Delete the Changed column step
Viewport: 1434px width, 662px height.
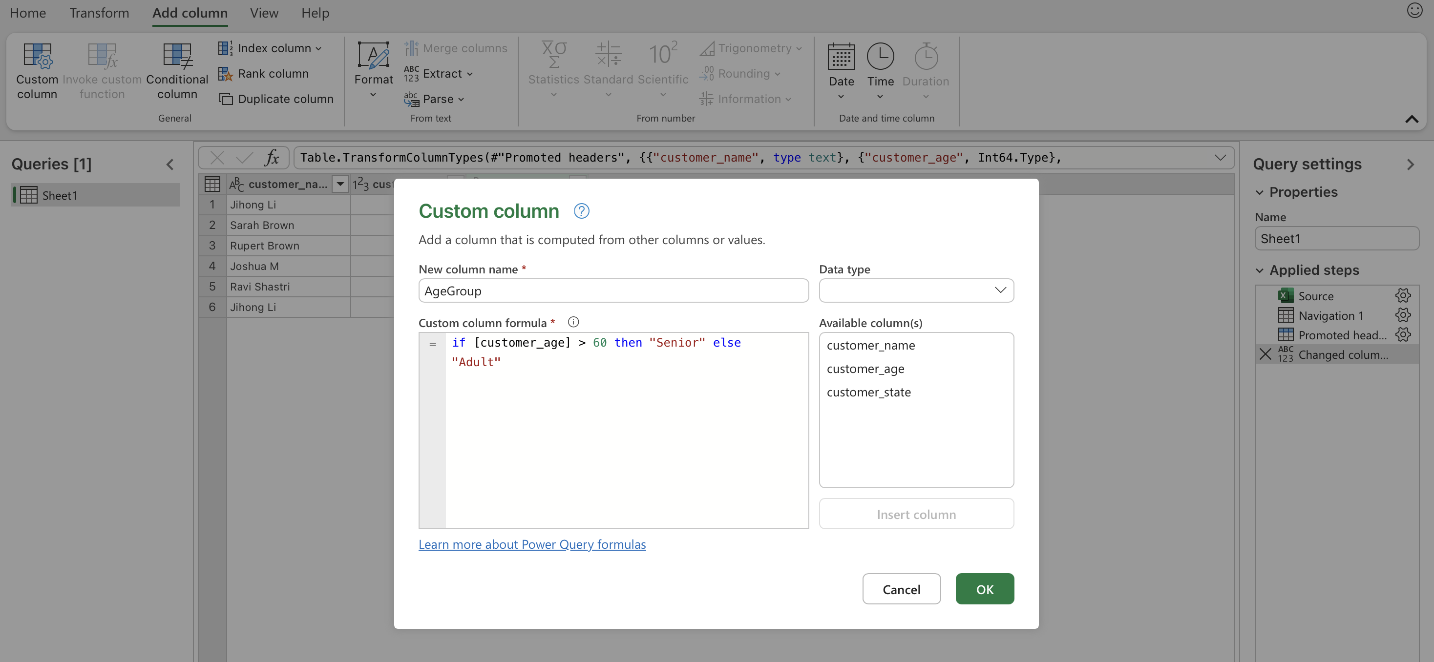click(1265, 354)
